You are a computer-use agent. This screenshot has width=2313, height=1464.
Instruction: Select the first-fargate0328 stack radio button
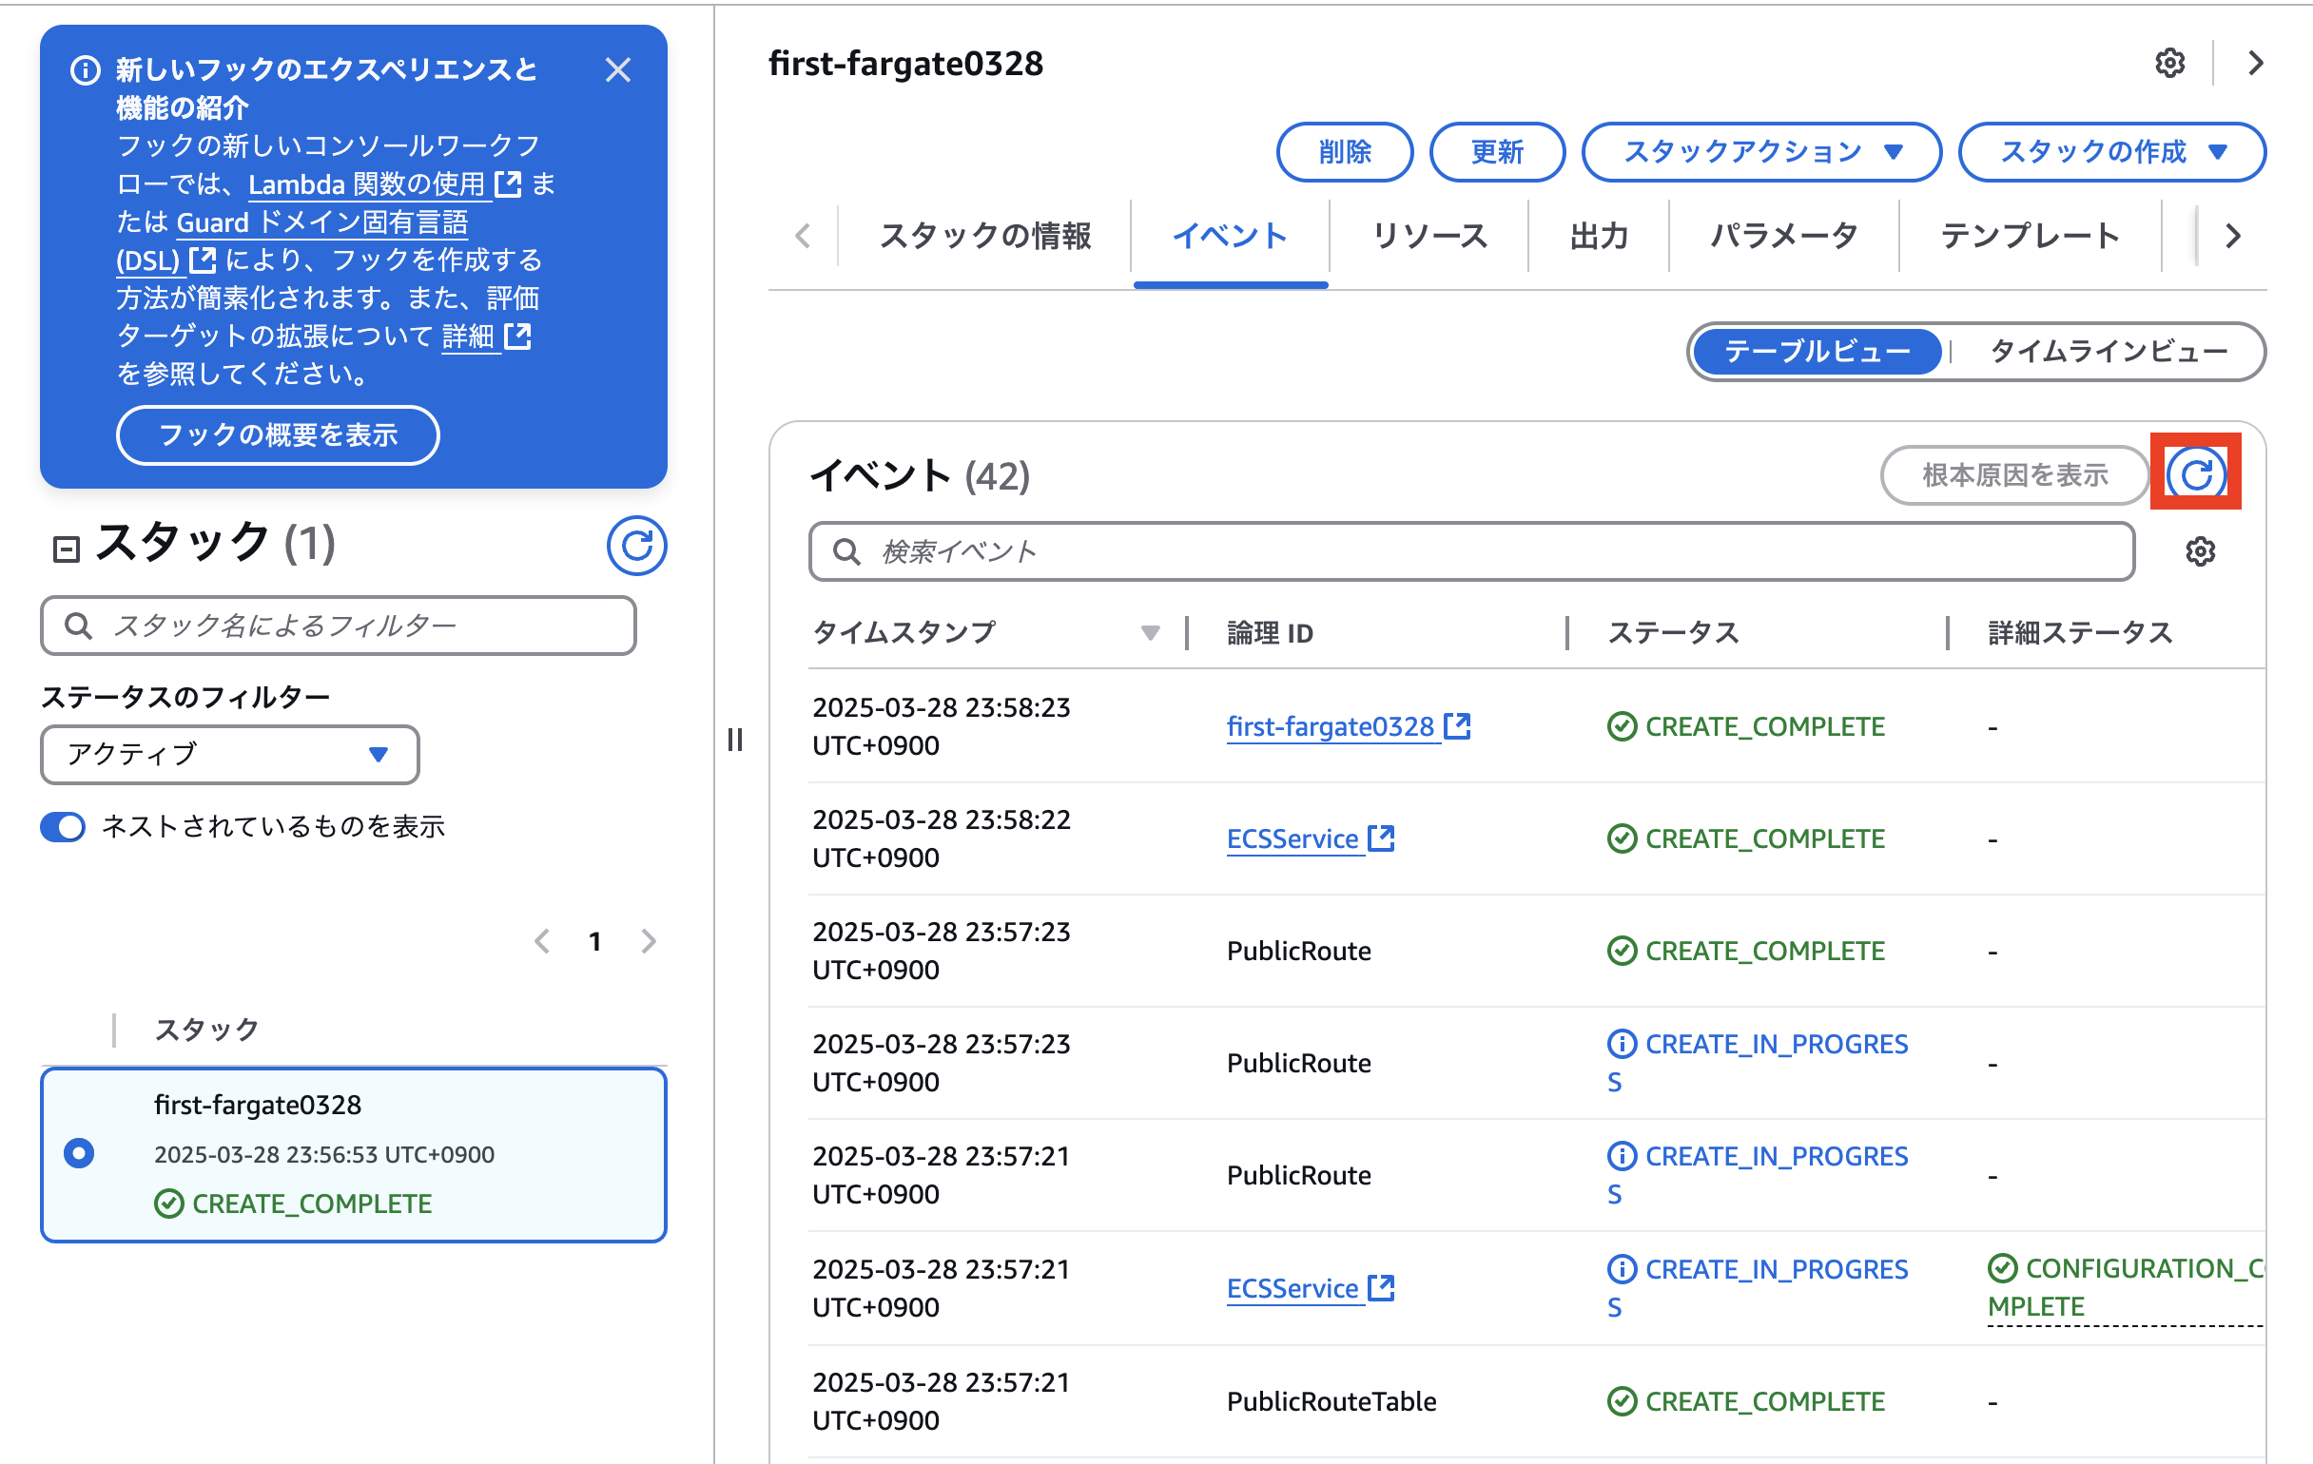pyautogui.click(x=80, y=1155)
